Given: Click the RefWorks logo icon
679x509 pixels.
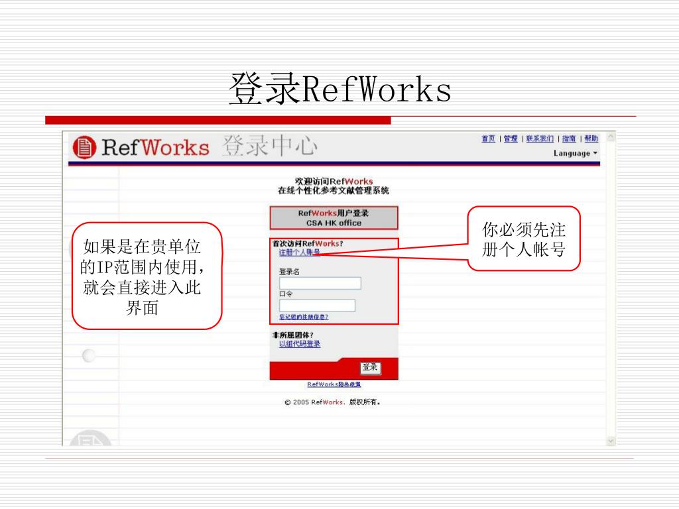Looking at the screenshot, I should [x=84, y=148].
